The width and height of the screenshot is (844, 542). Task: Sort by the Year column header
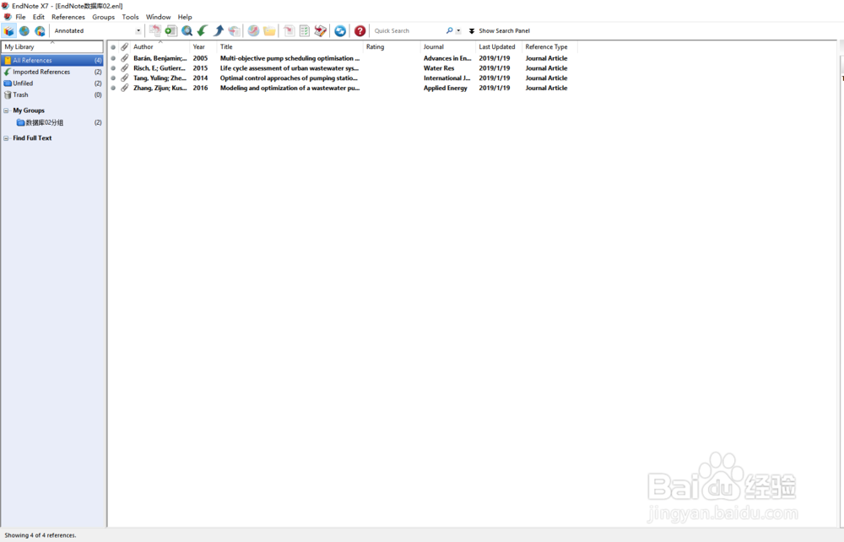203,47
